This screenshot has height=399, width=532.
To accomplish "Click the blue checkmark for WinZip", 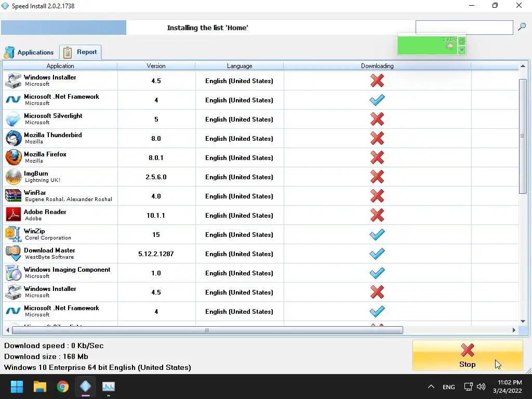I will click(377, 234).
